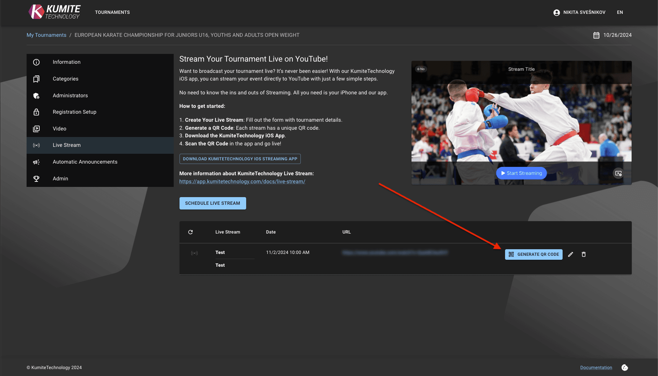Open cookie settings icon in footer
This screenshot has height=376, width=658.
pyautogui.click(x=624, y=367)
